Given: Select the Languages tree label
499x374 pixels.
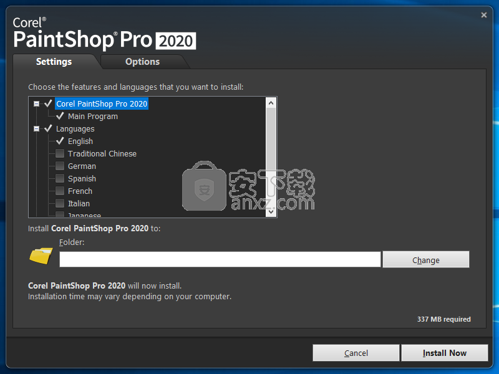Looking at the screenshot, I should tap(75, 129).
